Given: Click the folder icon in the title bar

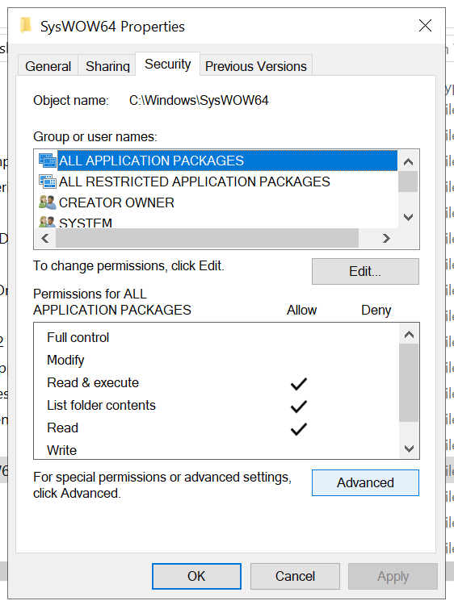Looking at the screenshot, I should 26,26.
